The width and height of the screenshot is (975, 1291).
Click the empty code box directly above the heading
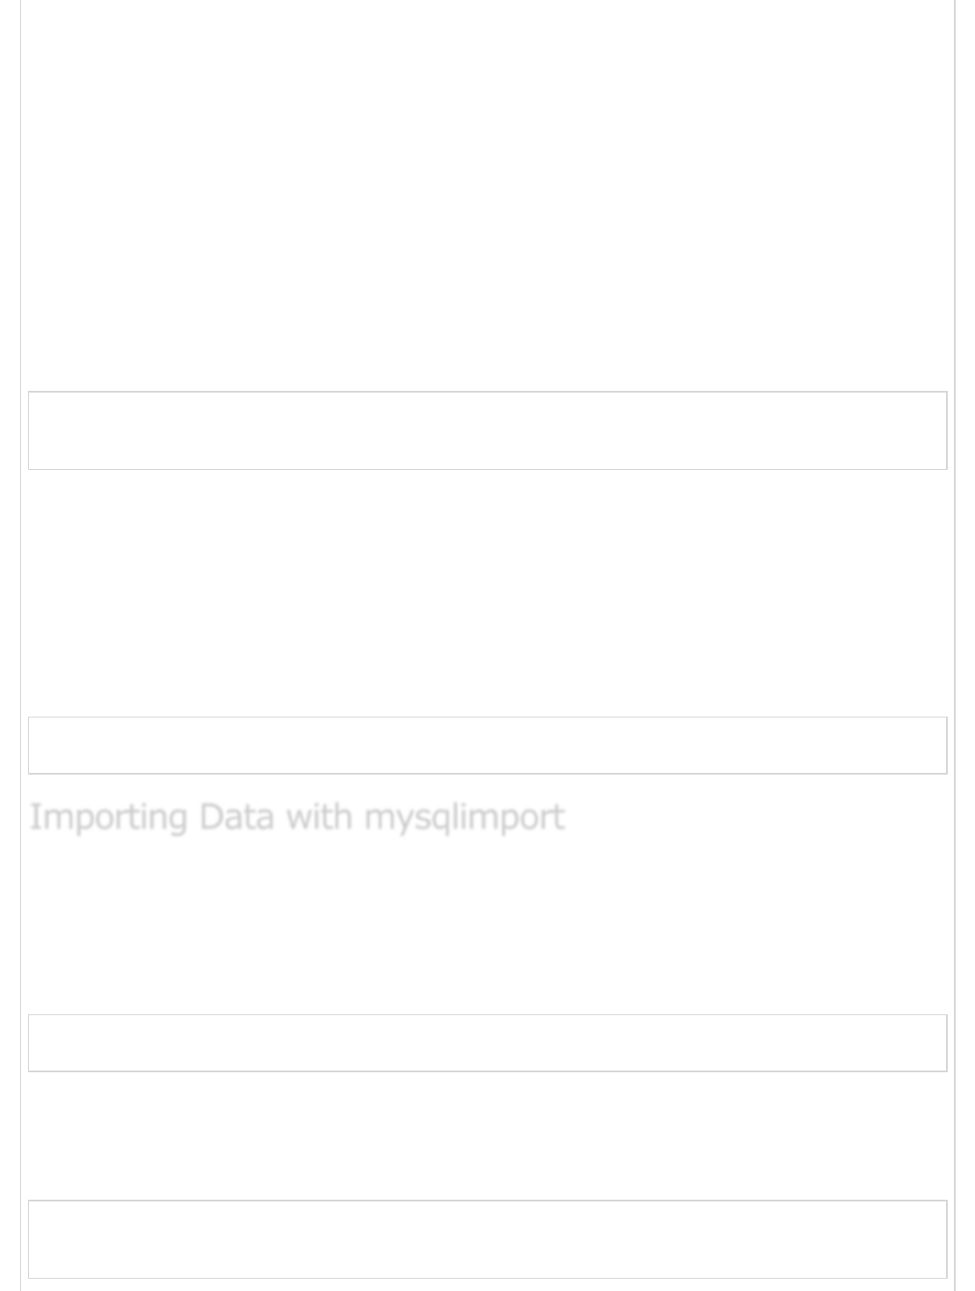487,745
